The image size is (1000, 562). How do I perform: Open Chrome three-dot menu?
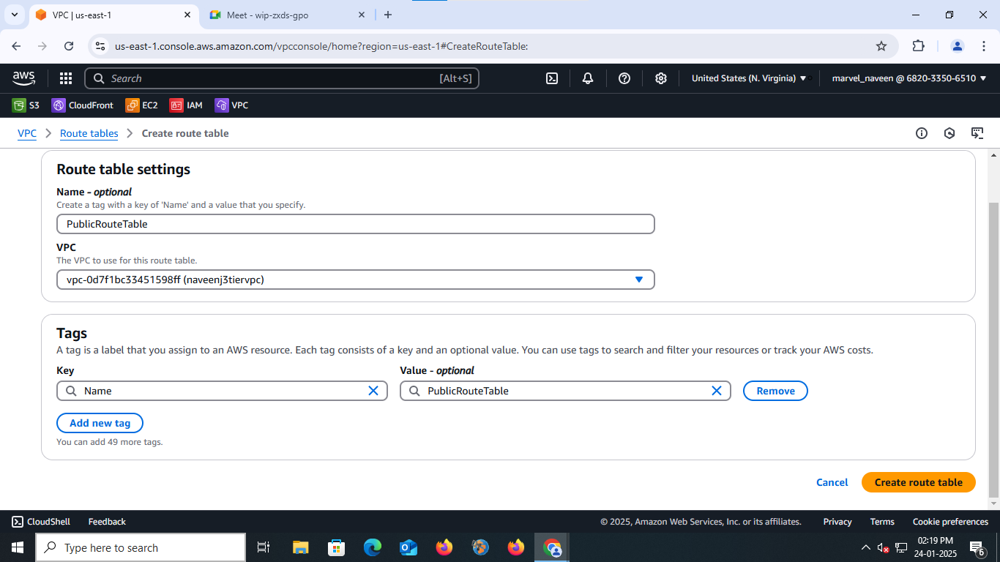tap(983, 46)
